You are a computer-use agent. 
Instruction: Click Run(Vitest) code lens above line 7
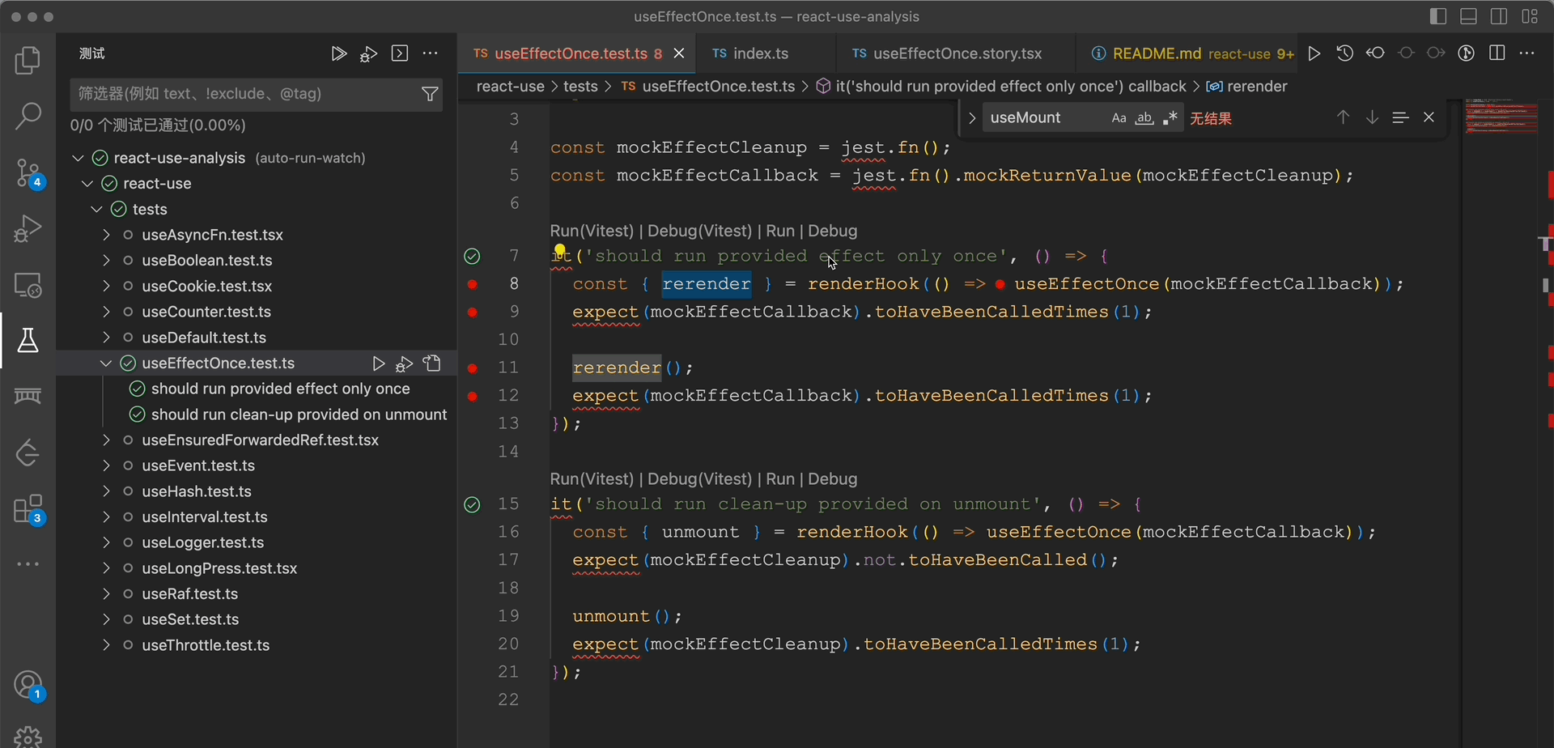click(591, 232)
